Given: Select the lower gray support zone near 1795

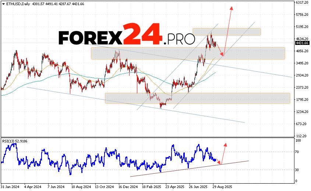Looking at the screenshot, I should pos(197,98).
